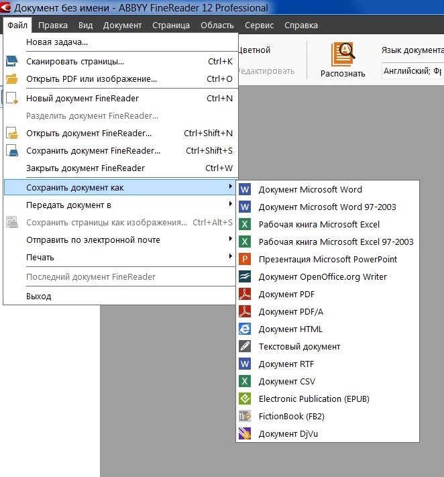
Task: Select Новый документ FineReader
Action: click(120, 98)
